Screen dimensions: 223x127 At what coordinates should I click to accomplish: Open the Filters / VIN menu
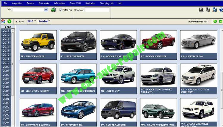[x=75, y=3]
